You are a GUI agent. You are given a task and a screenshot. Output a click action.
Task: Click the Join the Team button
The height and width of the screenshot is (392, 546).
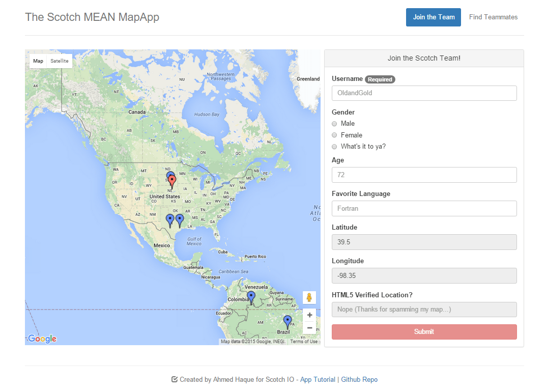(433, 17)
